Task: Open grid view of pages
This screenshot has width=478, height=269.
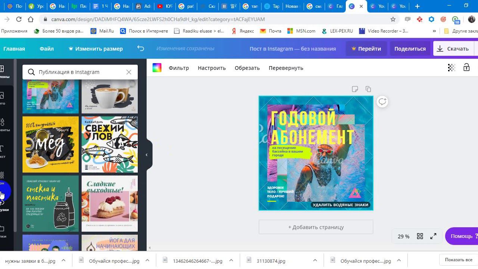Action: click(420, 236)
